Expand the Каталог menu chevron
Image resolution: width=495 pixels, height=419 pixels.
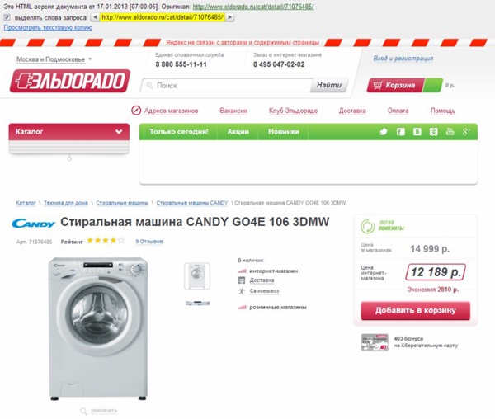tap(119, 132)
